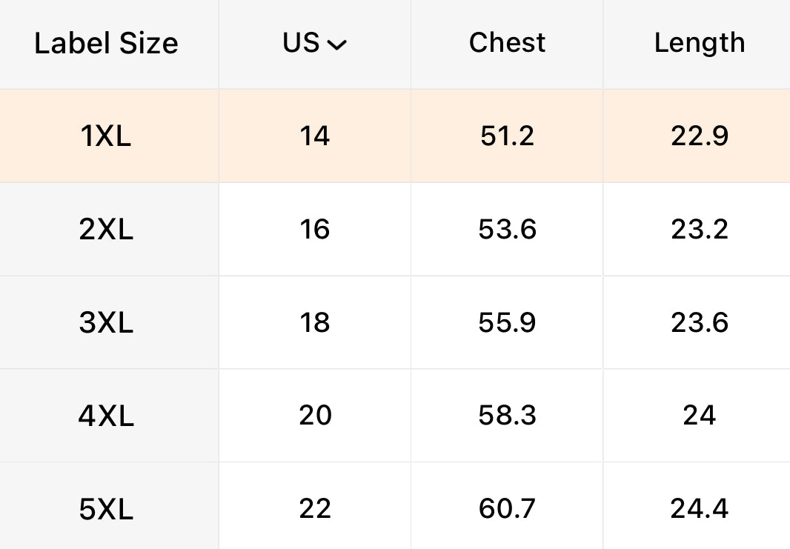The width and height of the screenshot is (790, 549).
Task: Click US size 18 cell
Action: 315,323
